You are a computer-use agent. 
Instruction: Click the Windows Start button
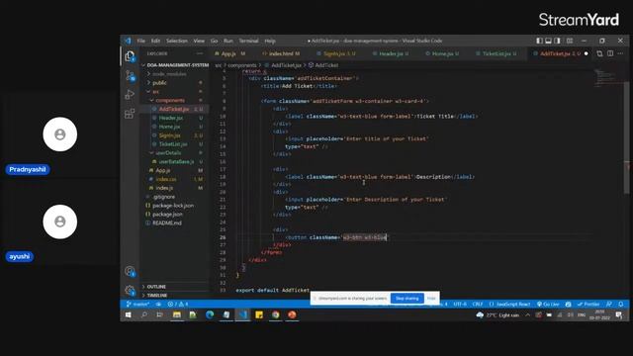pyautogui.click(x=128, y=314)
